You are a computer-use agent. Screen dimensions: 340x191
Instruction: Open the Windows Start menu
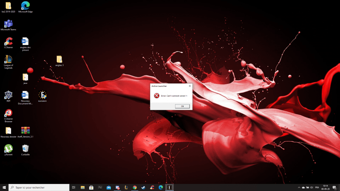click(x=4, y=187)
